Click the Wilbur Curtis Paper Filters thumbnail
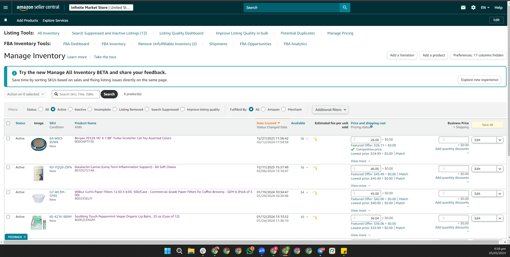Viewport: 510px width, 257px height. 39,198
